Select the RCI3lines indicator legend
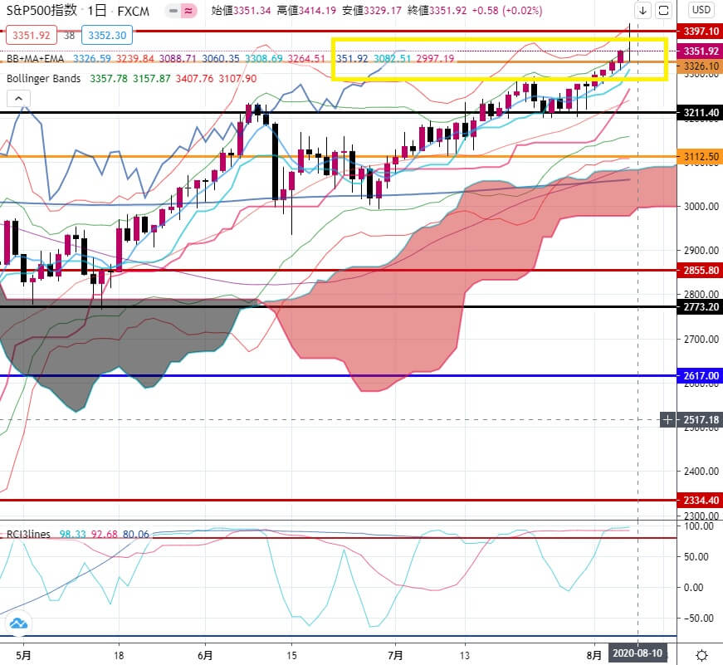This screenshot has height=665, width=723. point(28,534)
